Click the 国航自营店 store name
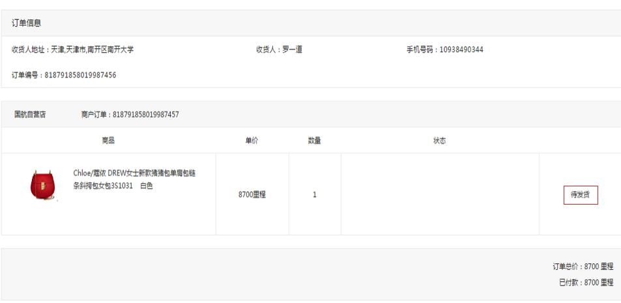Viewport: 621px width, 303px height. point(30,115)
